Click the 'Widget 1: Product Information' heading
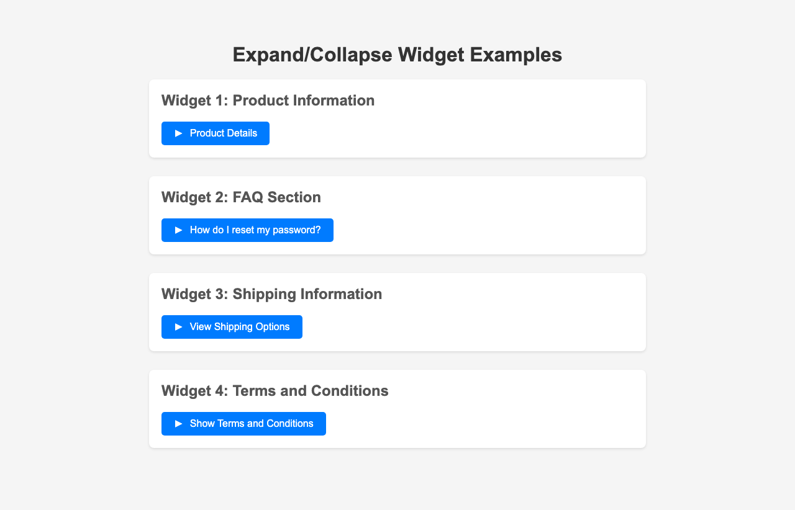Viewport: 795px width, 510px height. [268, 101]
